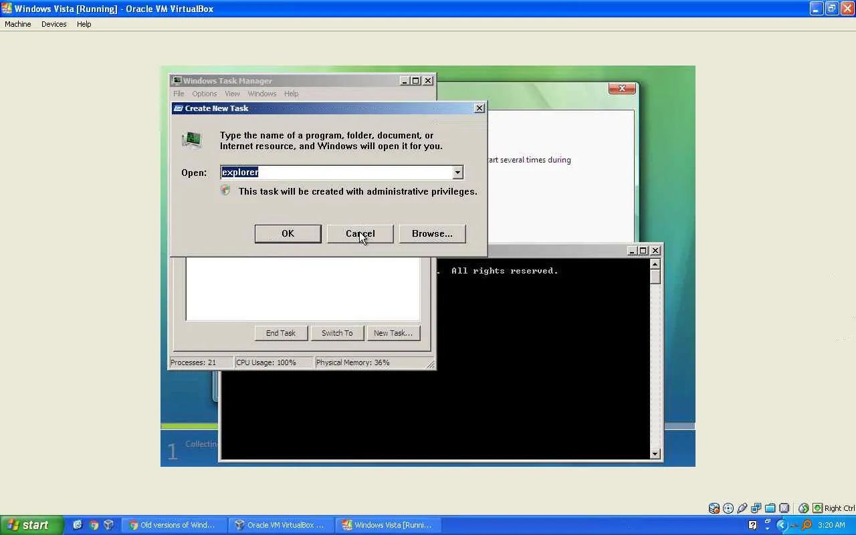The image size is (856, 535).
Task: Open the View menu in Task Manager
Action: point(232,94)
